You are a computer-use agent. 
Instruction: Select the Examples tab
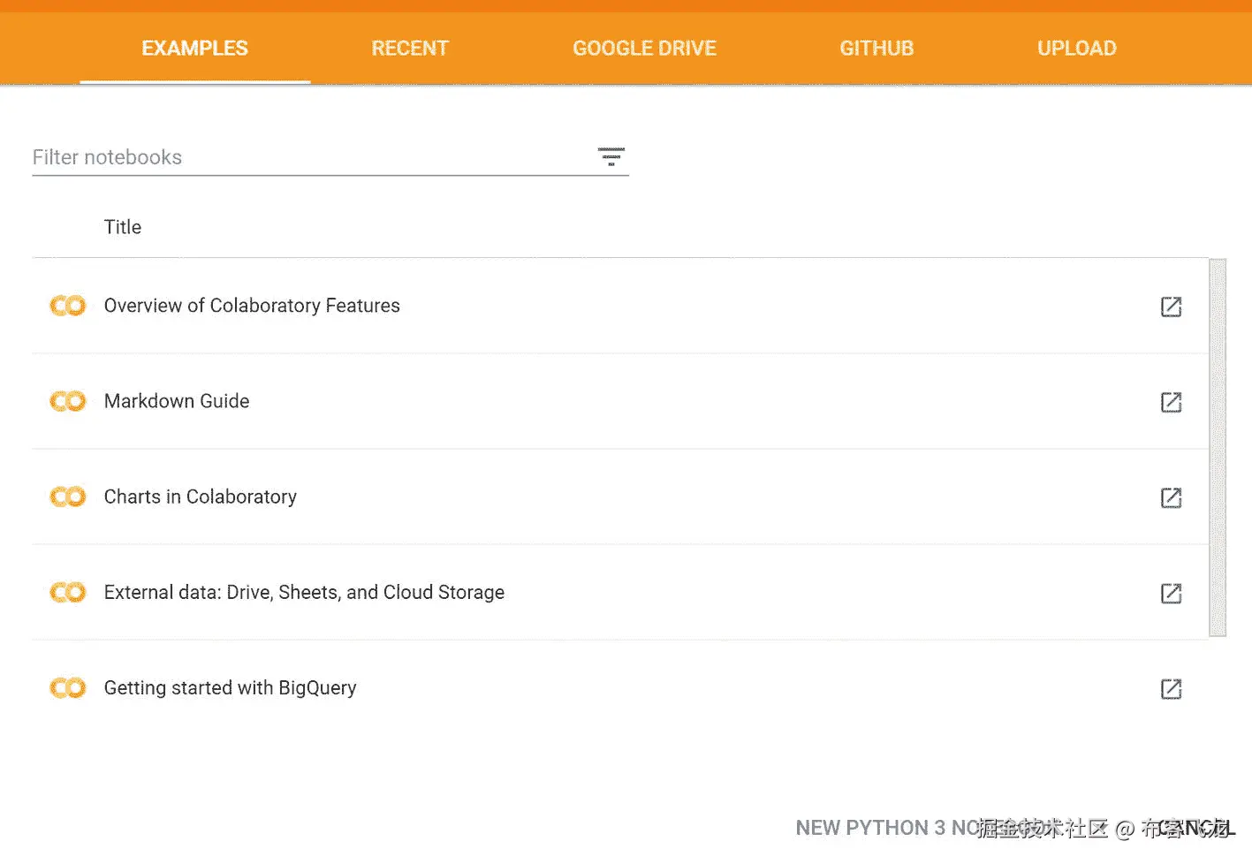[x=194, y=49]
